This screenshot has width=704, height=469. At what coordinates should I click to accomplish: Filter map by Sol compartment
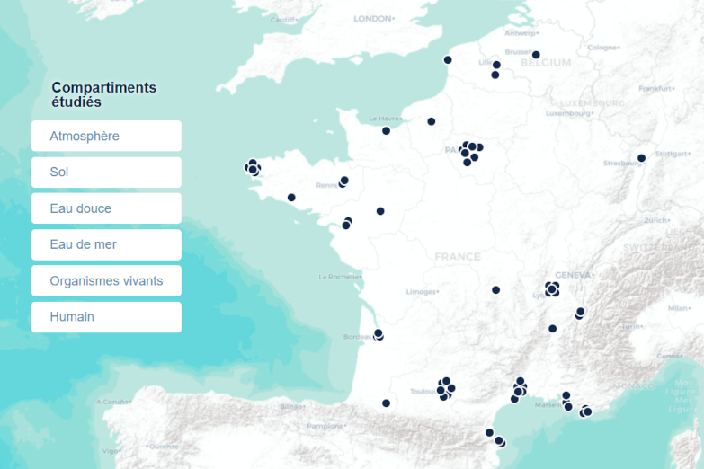pos(106,172)
